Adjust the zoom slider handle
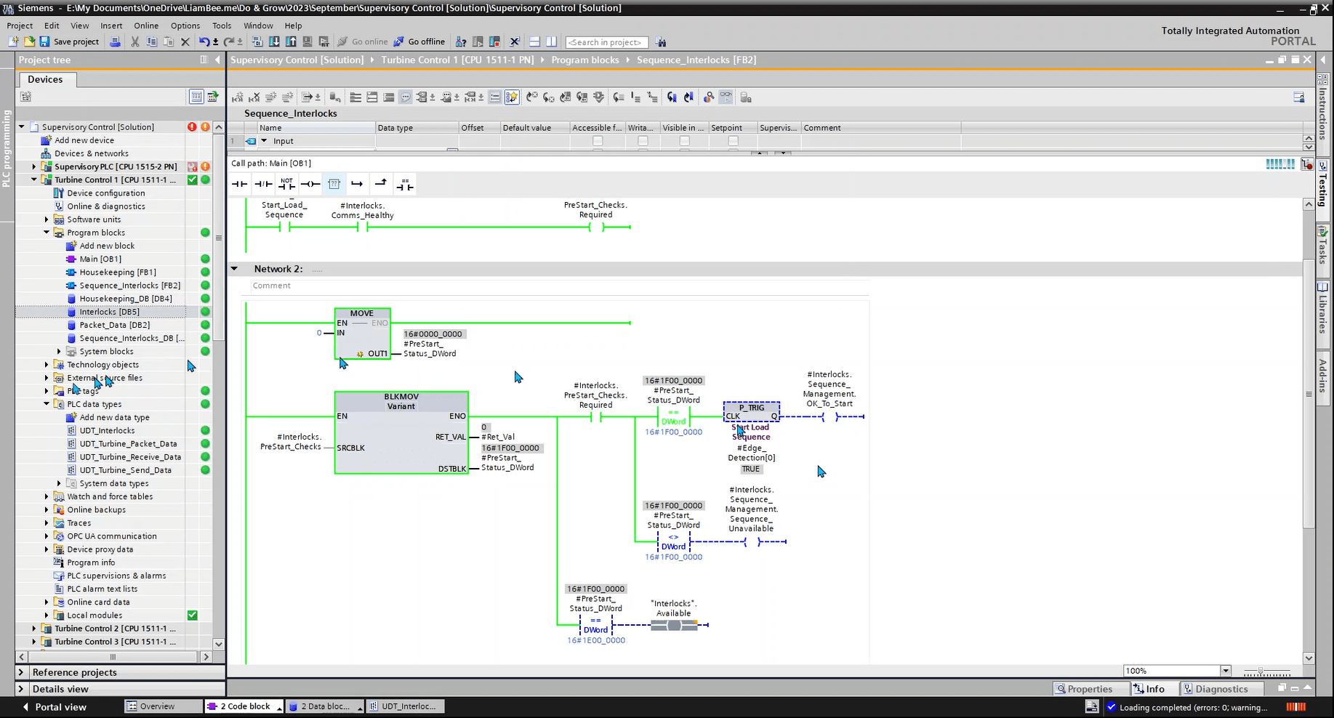This screenshot has width=1334, height=718. (x=1261, y=671)
